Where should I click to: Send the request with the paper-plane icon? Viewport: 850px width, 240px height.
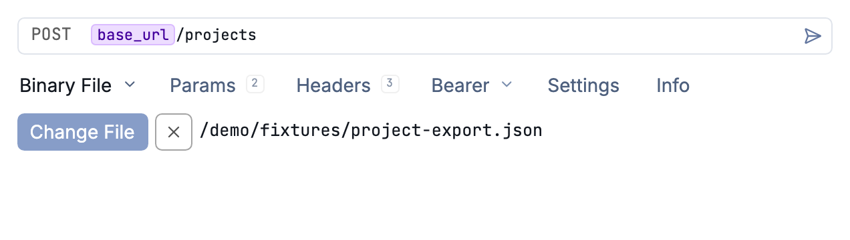[812, 36]
